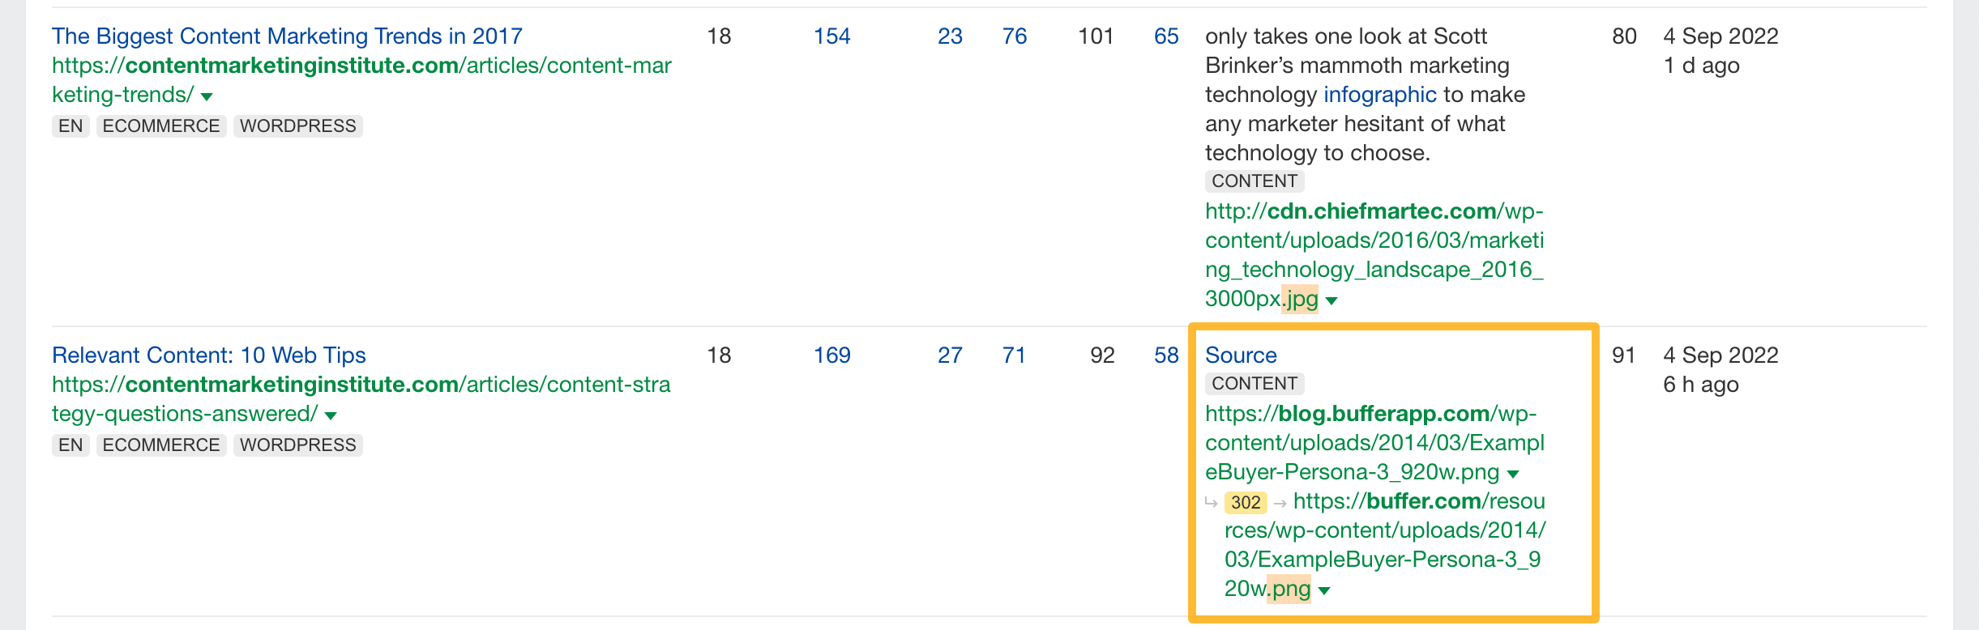This screenshot has height=630, width=1979.
Task: Click the blue 76 value in first row
Action: [1015, 36]
